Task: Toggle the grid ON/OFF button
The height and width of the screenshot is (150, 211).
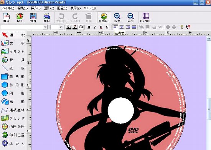Action: tap(146, 18)
